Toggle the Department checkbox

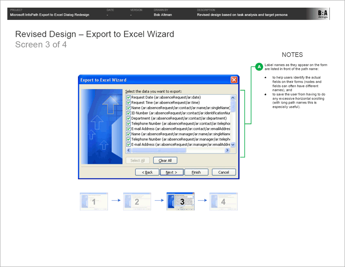coord(129,119)
